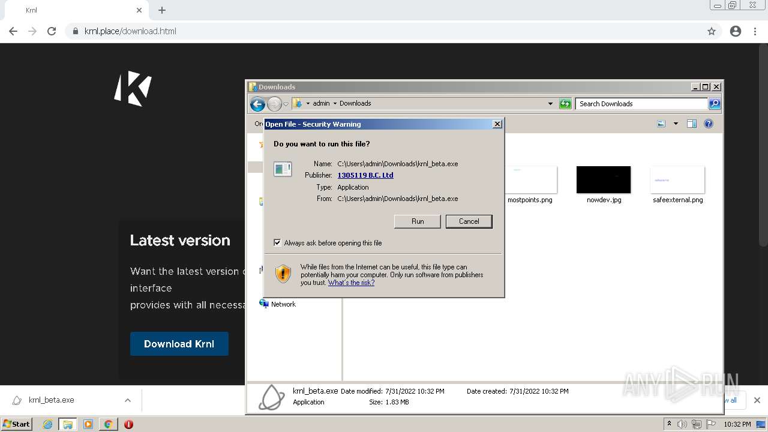
Task: Switch to Windows Explorer taskbar button
Action: pyautogui.click(x=67, y=424)
